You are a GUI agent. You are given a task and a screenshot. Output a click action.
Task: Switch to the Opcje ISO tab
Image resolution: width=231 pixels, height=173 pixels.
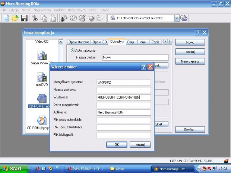(99, 42)
